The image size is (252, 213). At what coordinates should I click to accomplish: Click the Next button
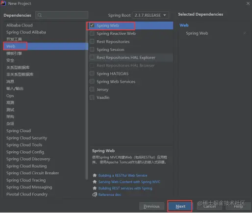(x=180, y=206)
